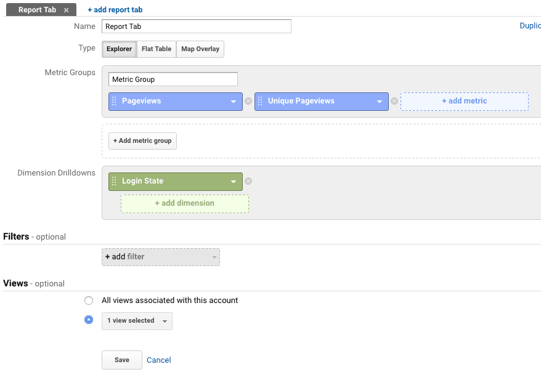
Task: Select the single view radio button
Action: (89, 320)
